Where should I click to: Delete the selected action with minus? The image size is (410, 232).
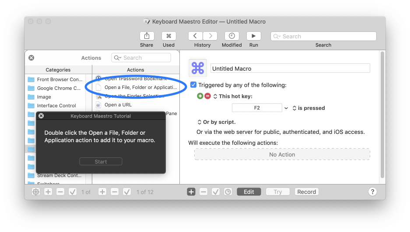coord(203,192)
